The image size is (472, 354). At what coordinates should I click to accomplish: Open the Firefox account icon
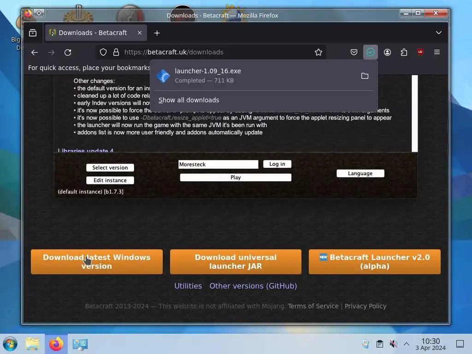tap(387, 53)
